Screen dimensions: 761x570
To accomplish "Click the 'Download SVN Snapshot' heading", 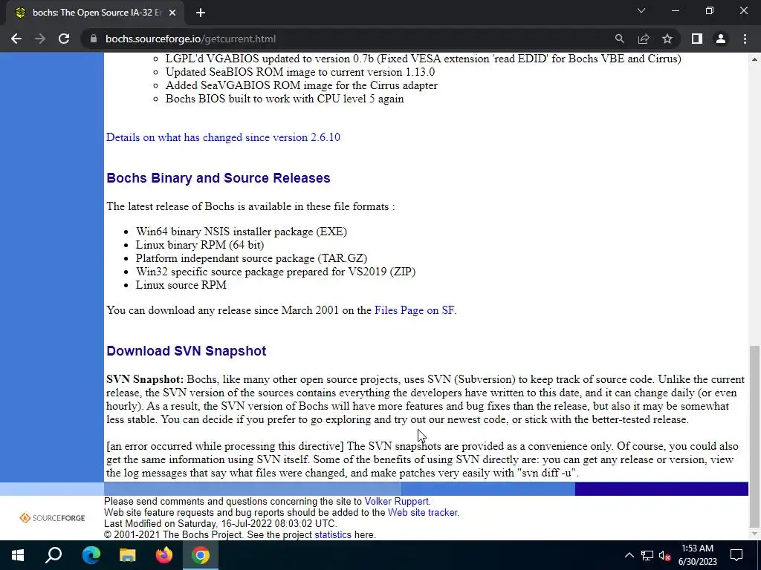I will point(187,351).
